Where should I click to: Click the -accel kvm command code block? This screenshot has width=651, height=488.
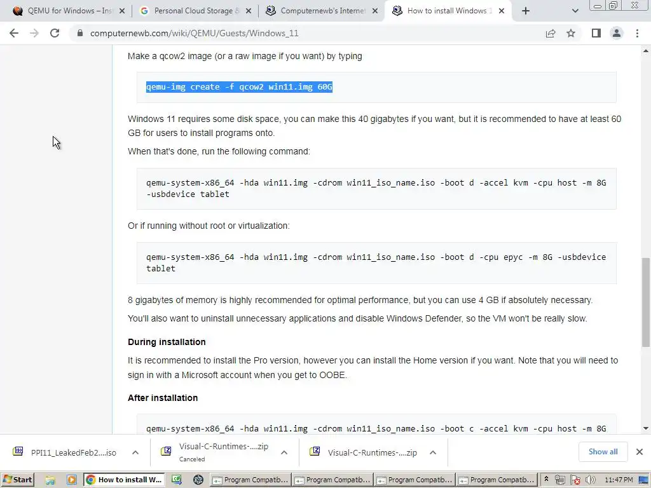click(x=376, y=188)
